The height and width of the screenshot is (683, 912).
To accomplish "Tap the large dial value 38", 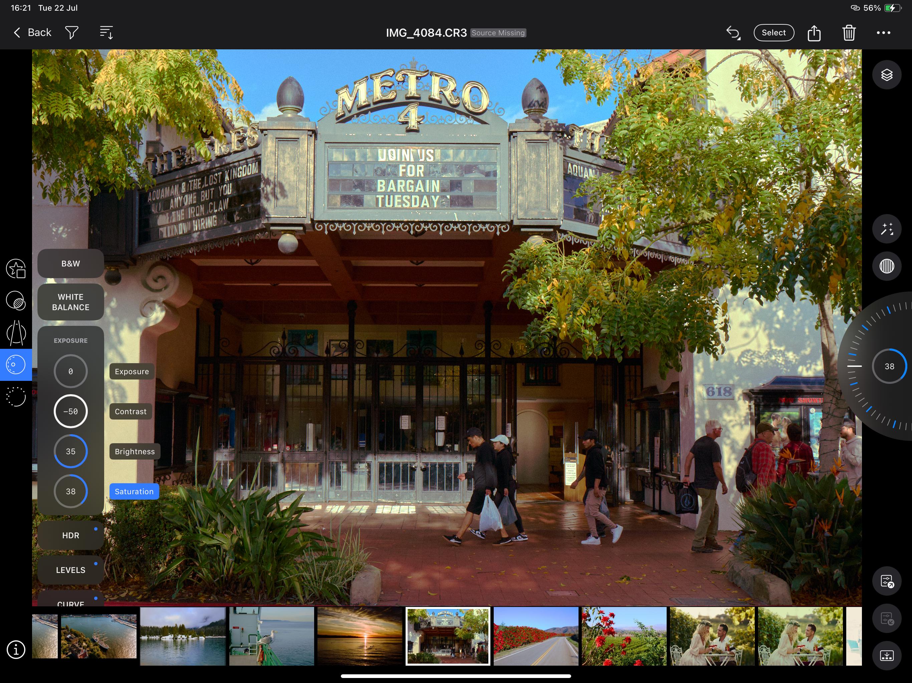I will pos(889,366).
